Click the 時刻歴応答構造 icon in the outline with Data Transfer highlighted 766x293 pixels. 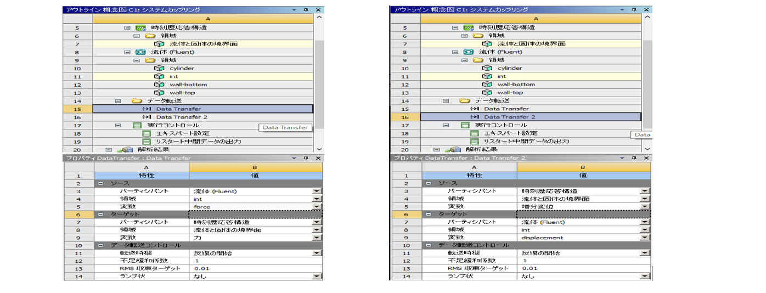140,27
